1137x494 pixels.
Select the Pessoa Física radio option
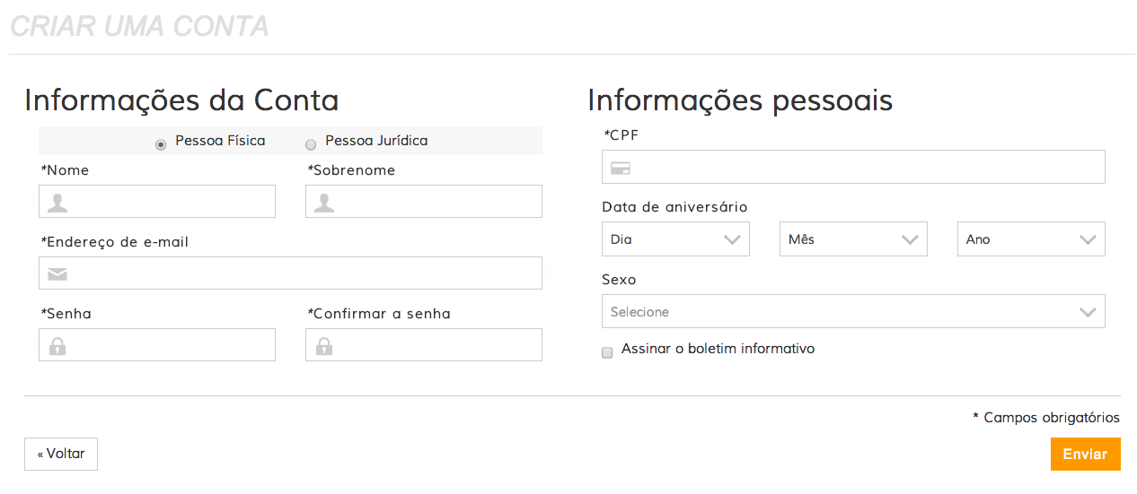tap(161, 144)
